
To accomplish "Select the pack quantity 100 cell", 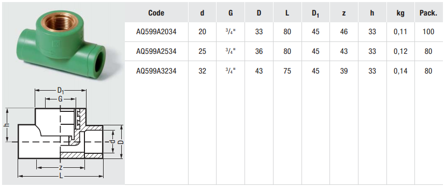I will 428,32.
